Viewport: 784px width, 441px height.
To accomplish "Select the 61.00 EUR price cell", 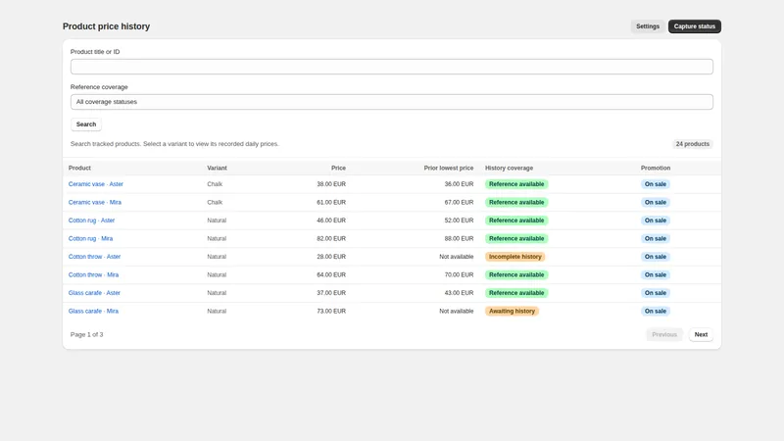I will pos(331,203).
